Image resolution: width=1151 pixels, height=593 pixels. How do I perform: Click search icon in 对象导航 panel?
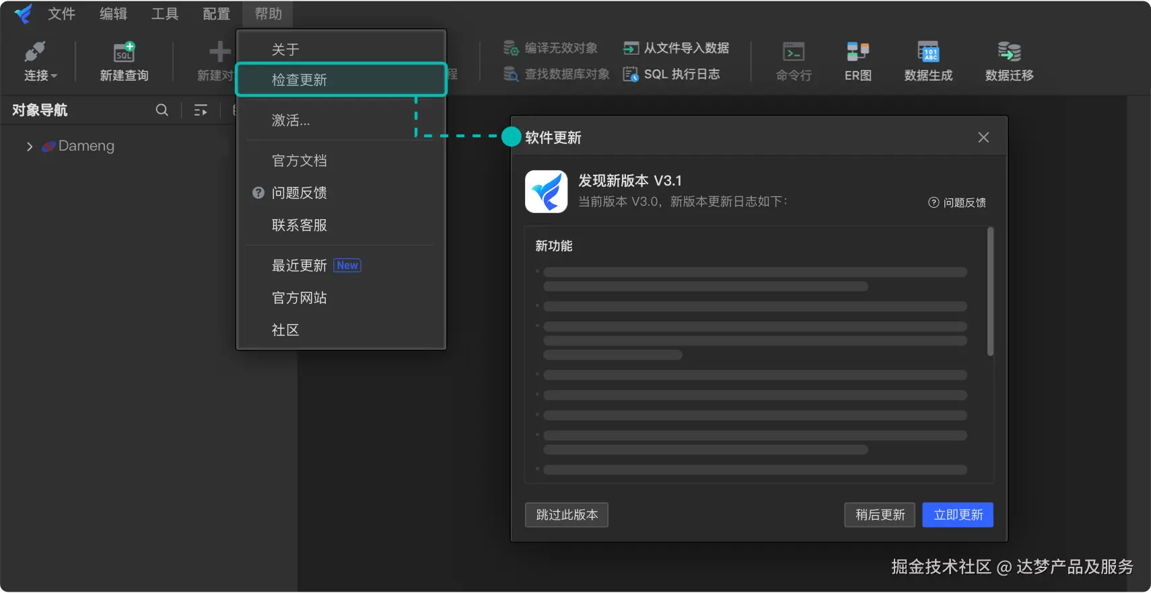[162, 110]
